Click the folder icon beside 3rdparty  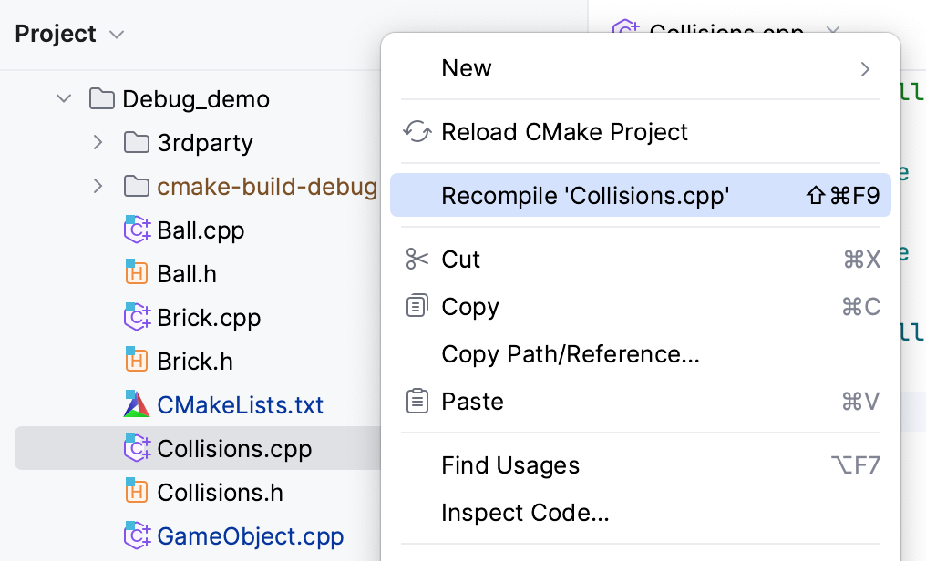pos(136,142)
